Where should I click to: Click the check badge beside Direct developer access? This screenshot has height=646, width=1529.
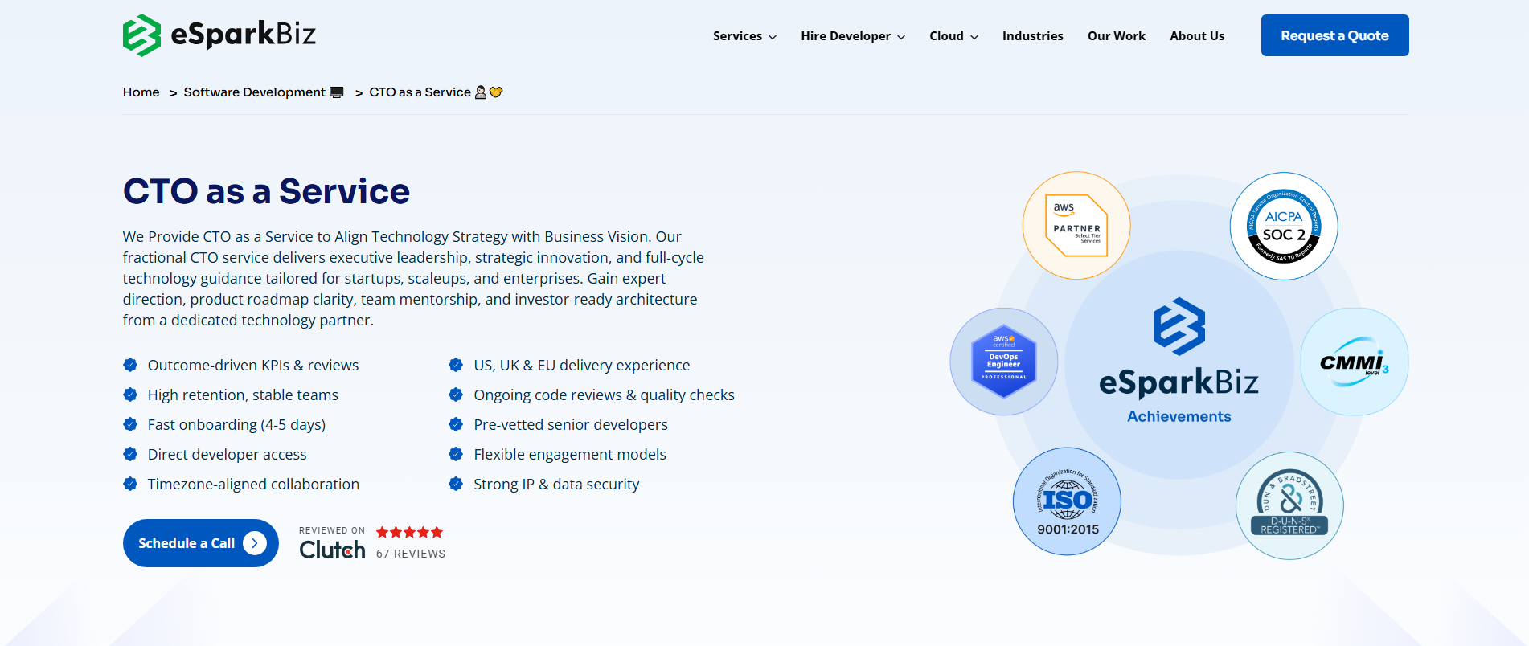click(130, 454)
